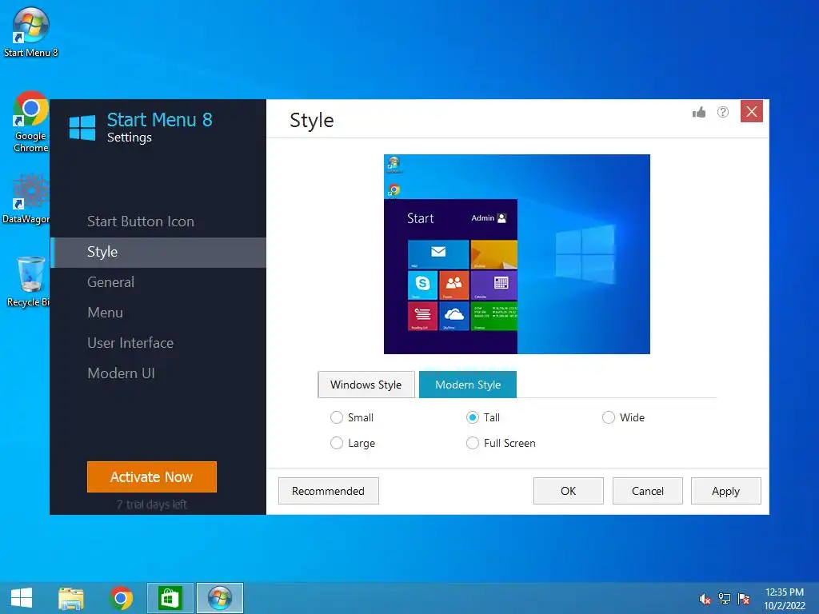The image size is (819, 614).
Task: Click the Activate Now button
Action: [x=151, y=476]
